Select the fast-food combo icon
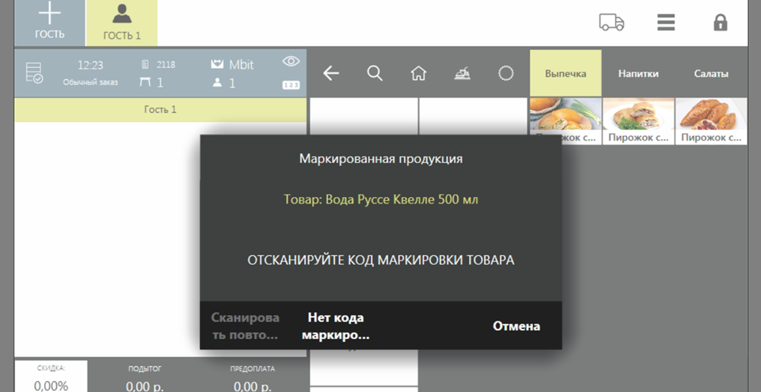 click(463, 73)
